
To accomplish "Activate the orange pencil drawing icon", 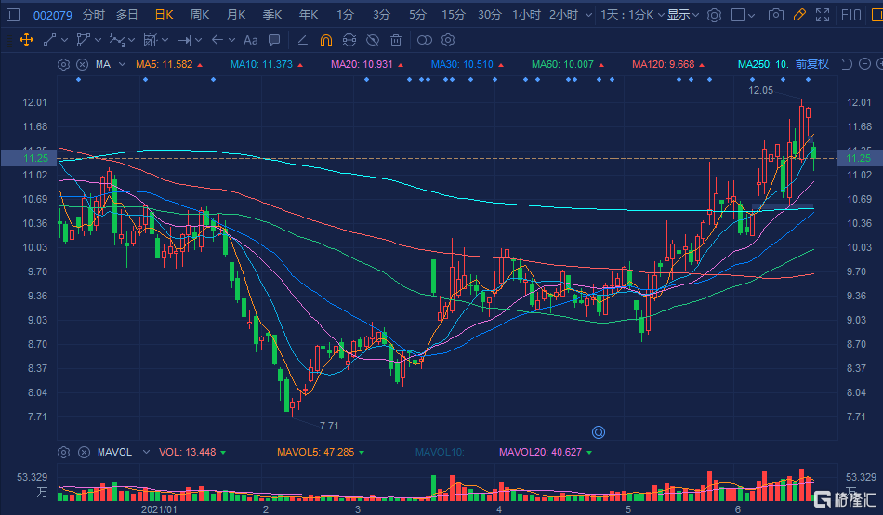I will tap(799, 15).
